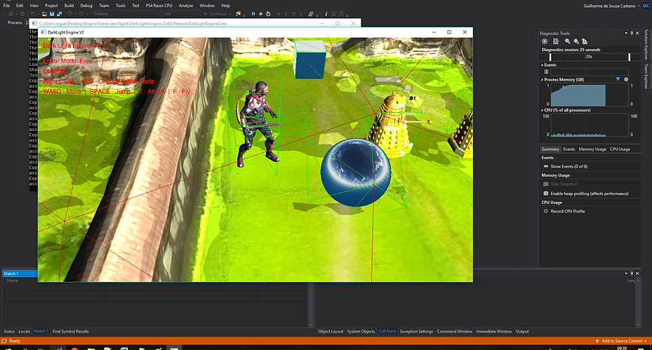Click the info 'i' icon in the toolbar
The width and height of the screenshot is (652, 350).
(x=326, y=14)
